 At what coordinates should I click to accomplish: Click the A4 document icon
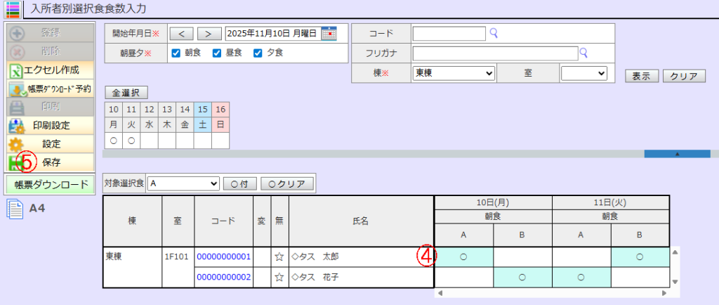click(15, 209)
